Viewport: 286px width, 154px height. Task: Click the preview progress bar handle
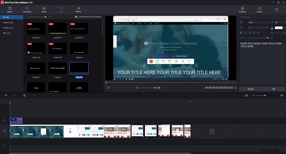click(x=106, y=83)
